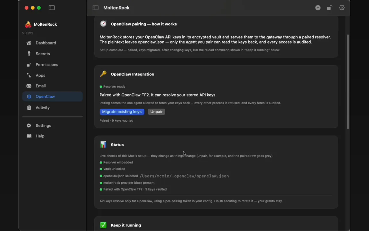Click the 'Pairing names the one agent' explanation text
369x231 pixels.
click(x=190, y=103)
